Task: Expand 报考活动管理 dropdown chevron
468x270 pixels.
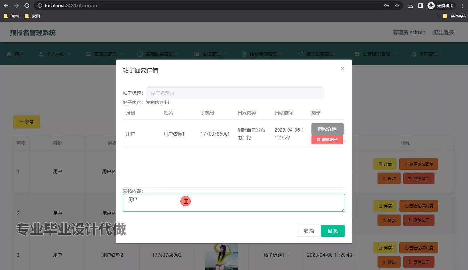Action: click(x=281, y=54)
